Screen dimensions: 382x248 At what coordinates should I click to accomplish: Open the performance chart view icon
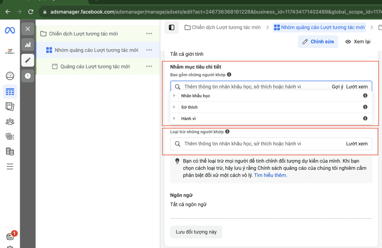(x=28, y=44)
